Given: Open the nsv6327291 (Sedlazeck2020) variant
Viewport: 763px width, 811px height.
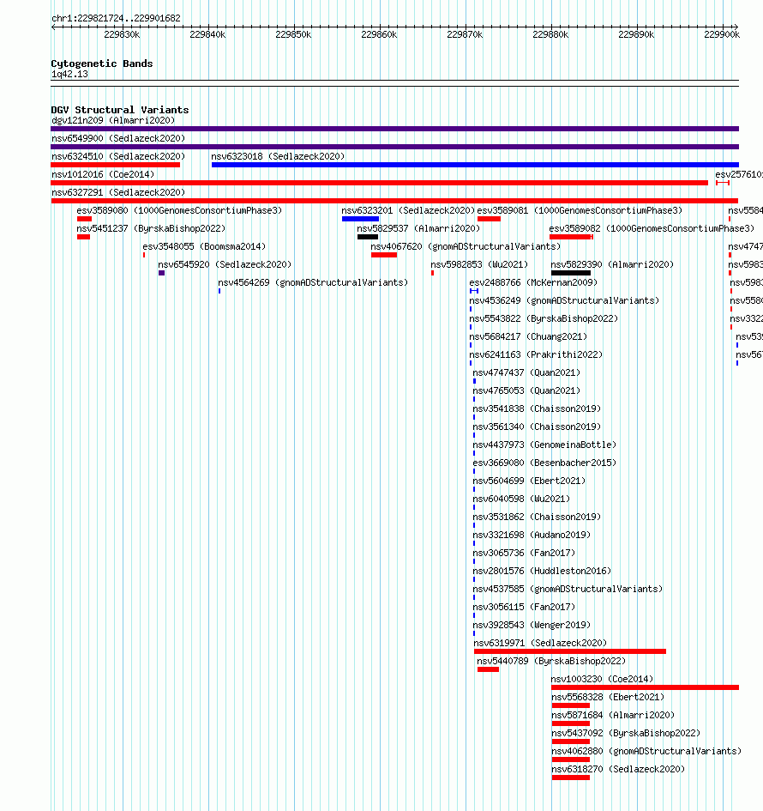Looking at the screenshot, I should (118, 193).
